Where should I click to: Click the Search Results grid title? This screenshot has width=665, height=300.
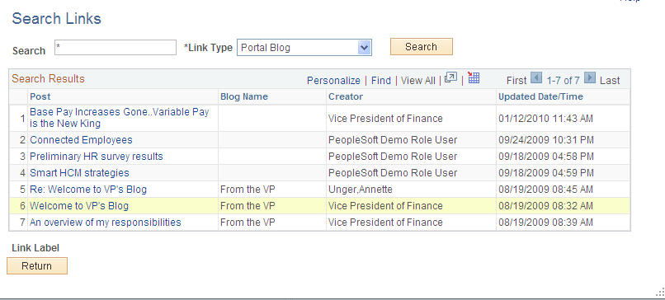point(48,79)
